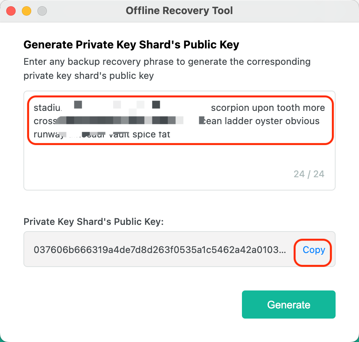Click the "Enter any backup recovery phrase" description
Viewport: 359px width, 342px height.
pos(167,62)
